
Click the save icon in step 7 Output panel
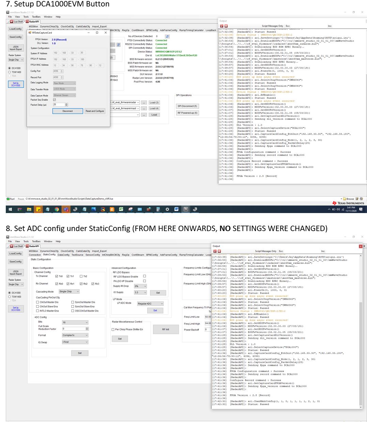click(x=221, y=26)
